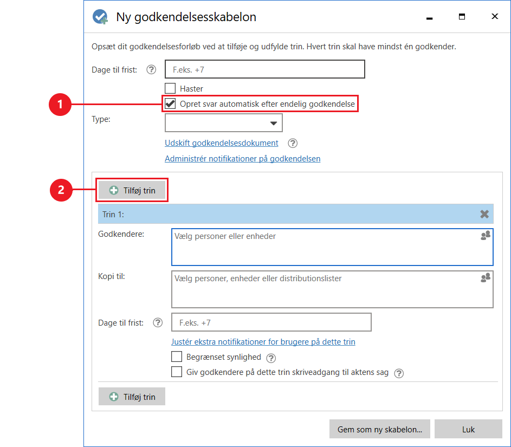511x447 pixels.
Task: Enable the Haster checkbox
Action: click(170, 88)
